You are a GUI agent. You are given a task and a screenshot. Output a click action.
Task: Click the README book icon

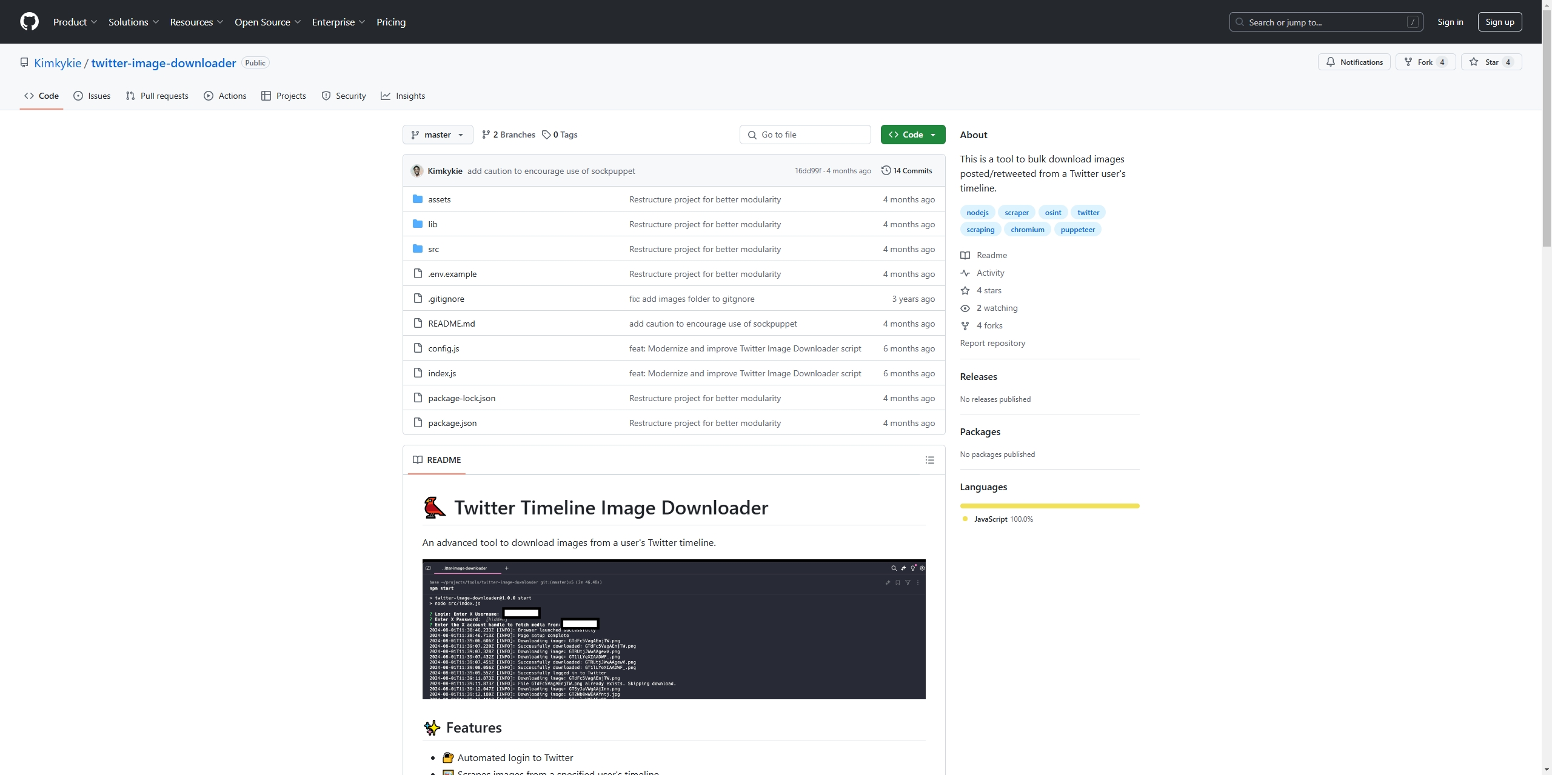[x=416, y=459]
